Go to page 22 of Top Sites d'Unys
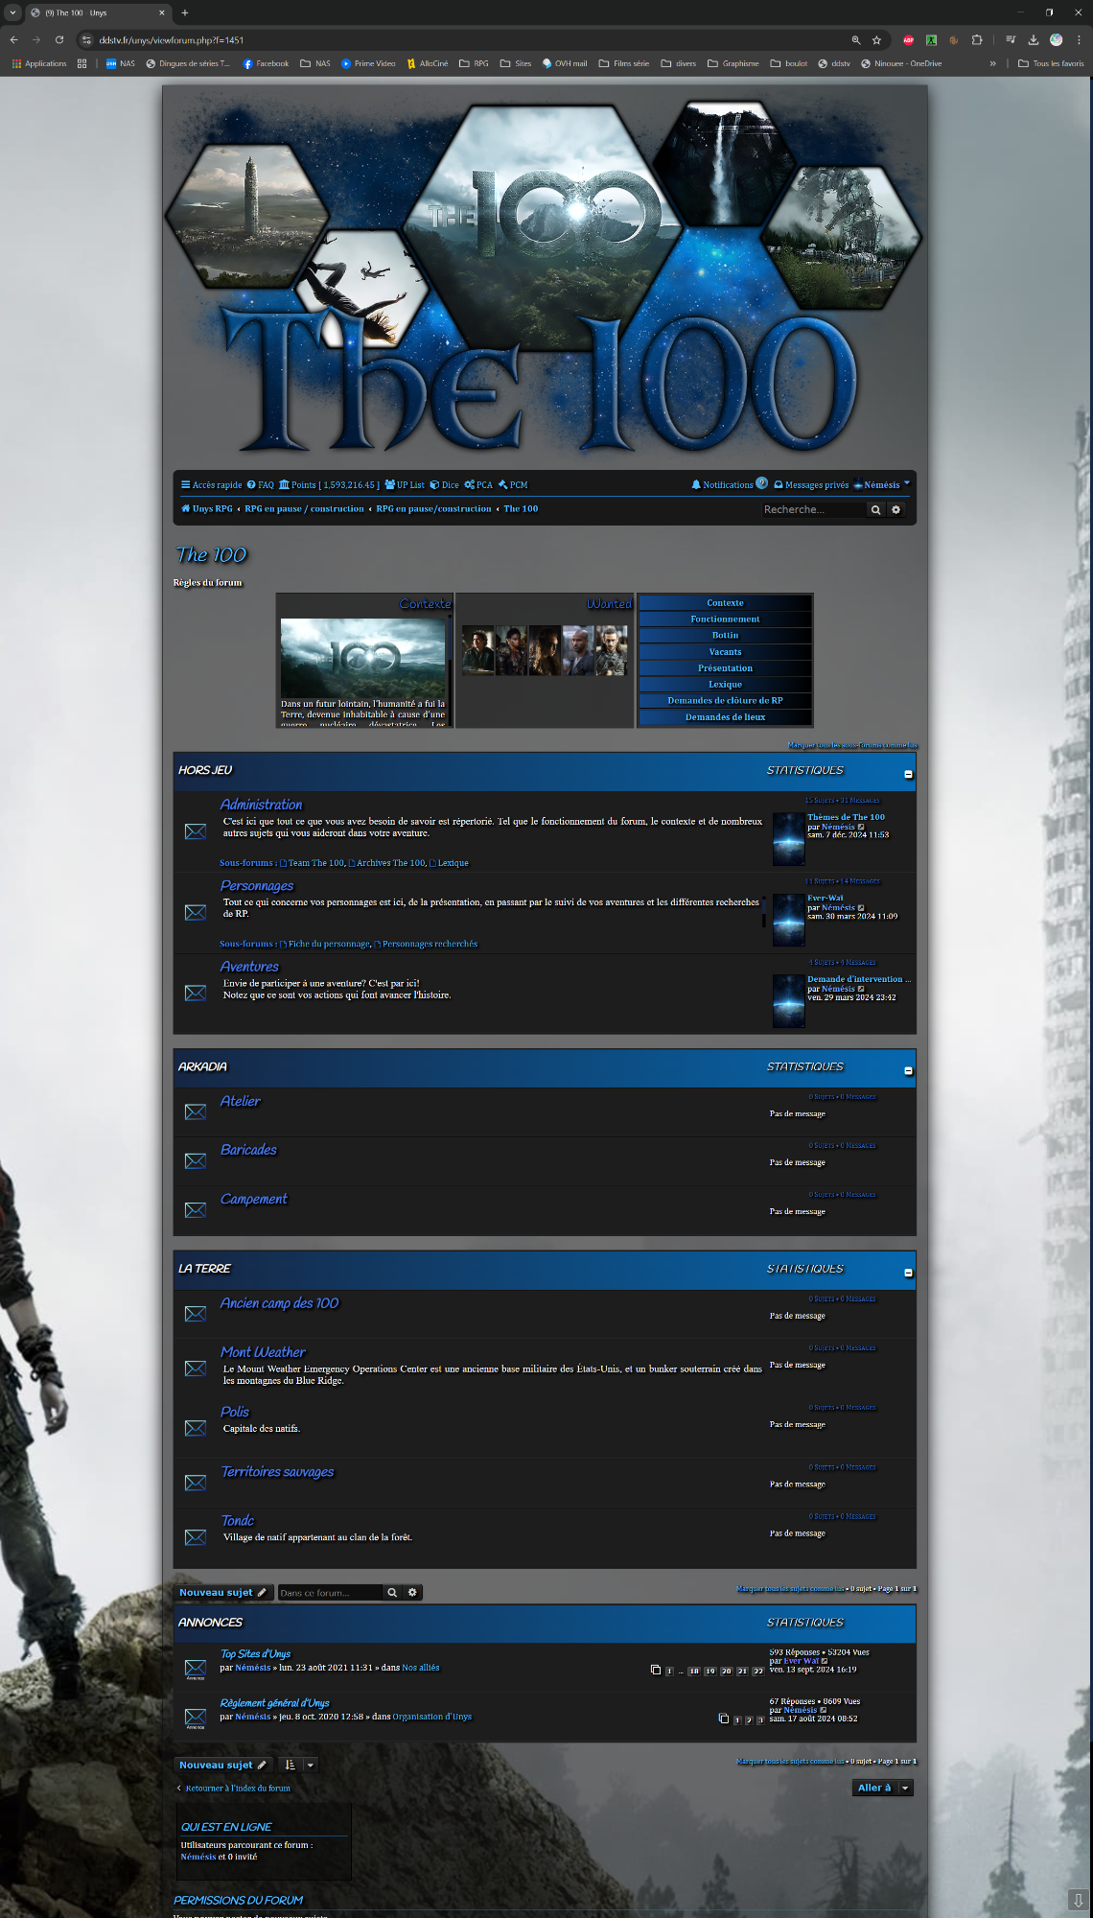1093x1918 pixels. 757,1672
